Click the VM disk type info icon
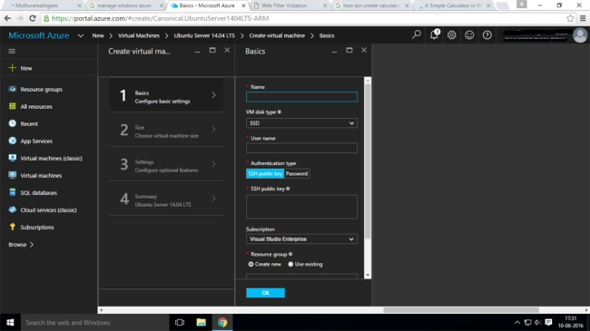Screen dimensions: 590x331 click(x=280, y=112)
